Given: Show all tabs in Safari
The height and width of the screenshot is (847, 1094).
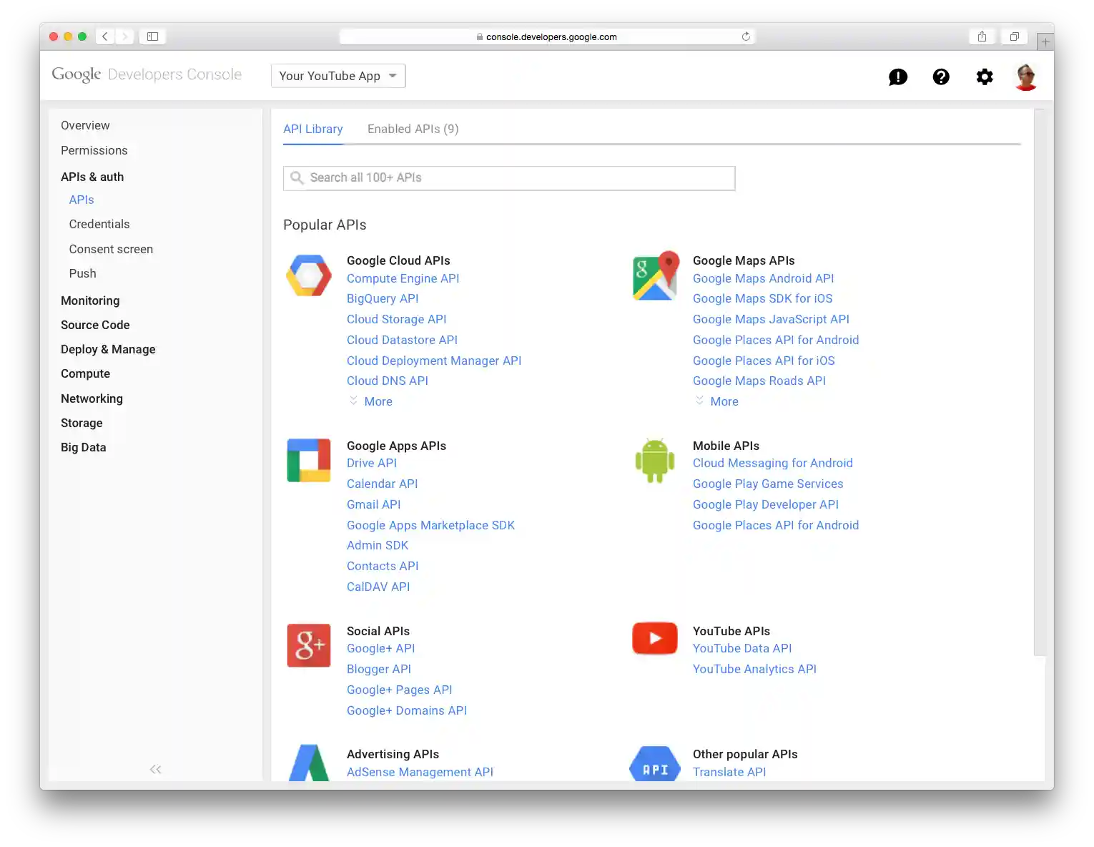Looking at the screenshot, I should [x=1015, y=36].
